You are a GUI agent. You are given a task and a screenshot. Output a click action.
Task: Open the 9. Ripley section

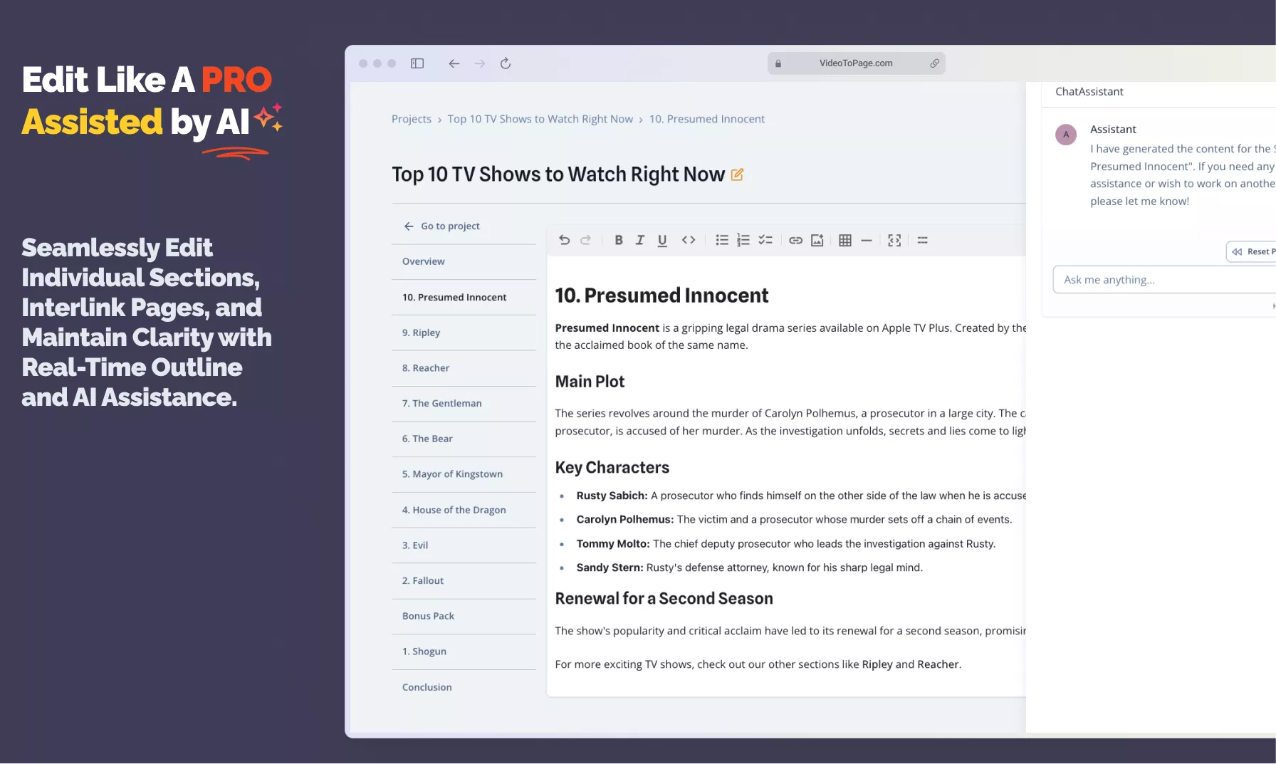click(x=421, y=333)
